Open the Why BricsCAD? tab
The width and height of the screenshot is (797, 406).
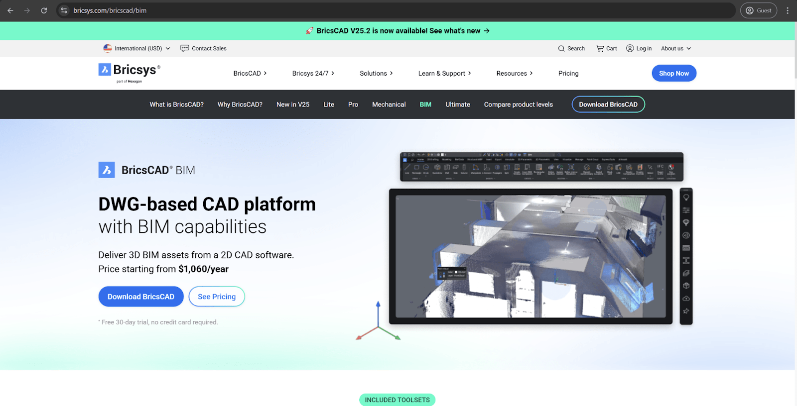click(240, 104)
